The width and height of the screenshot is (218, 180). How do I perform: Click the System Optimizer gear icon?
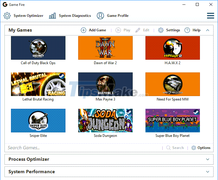7,16
